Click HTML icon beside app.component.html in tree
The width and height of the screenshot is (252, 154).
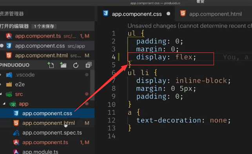click(16, 123)
